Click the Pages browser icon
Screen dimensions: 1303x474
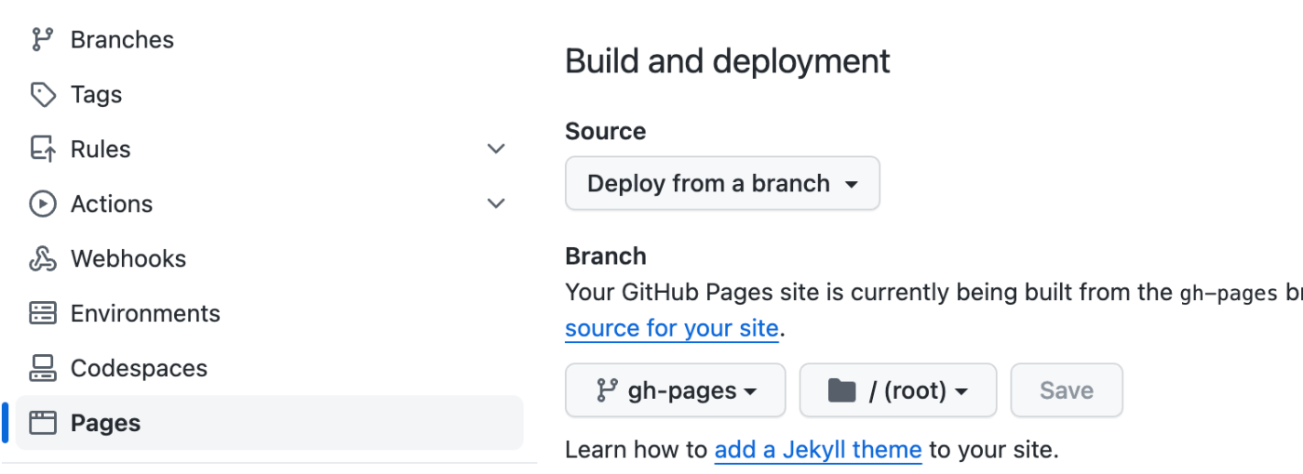[42, 424]
